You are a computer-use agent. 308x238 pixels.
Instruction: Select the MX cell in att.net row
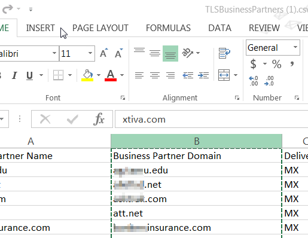tap(295, 213)
